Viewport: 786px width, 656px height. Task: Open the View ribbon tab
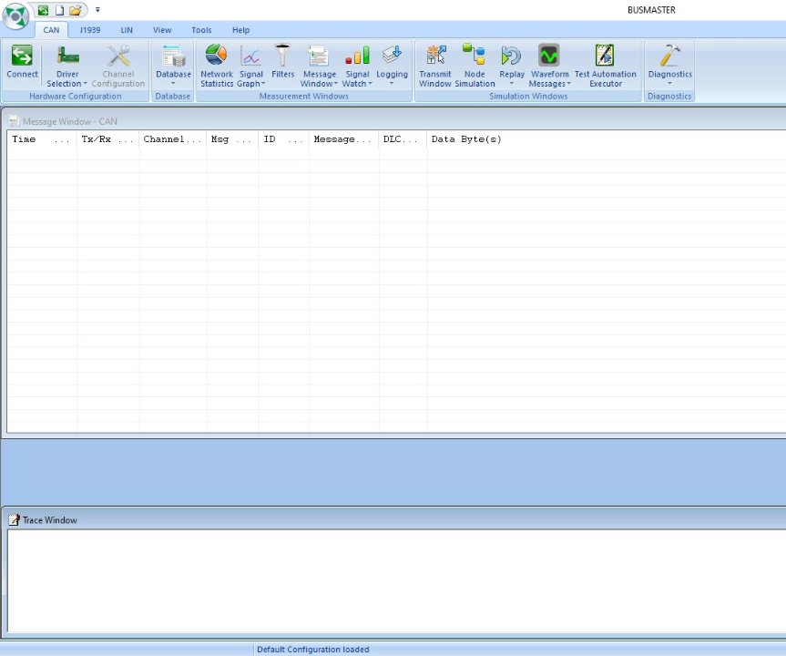(162, 30)
